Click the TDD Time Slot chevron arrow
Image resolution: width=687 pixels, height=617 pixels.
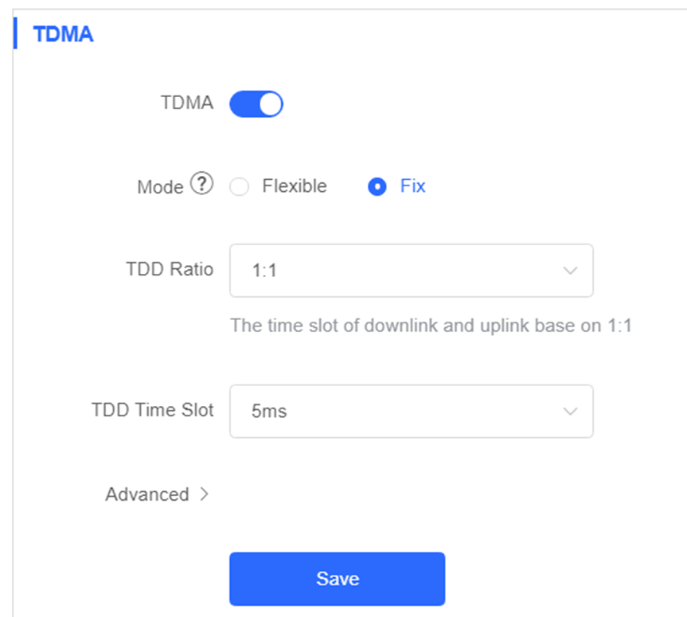[x=570, y=411]
